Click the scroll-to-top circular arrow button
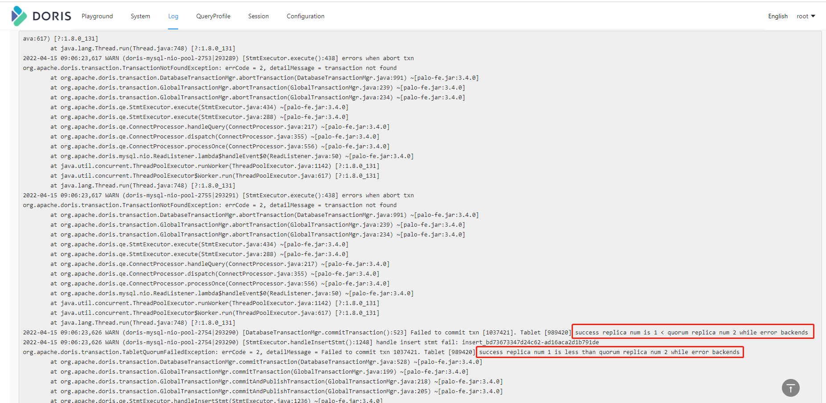The image size is (826, 403). pos(790,388)
